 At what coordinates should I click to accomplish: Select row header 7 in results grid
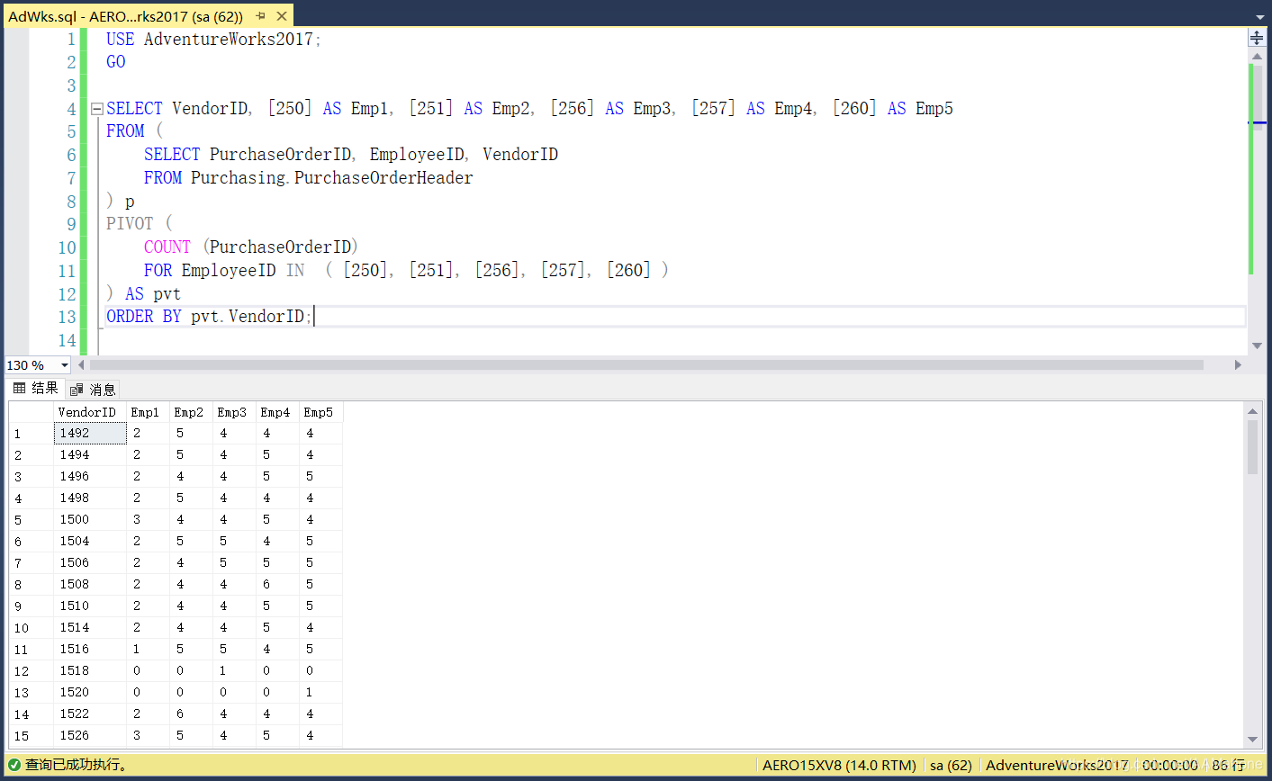tap(32, 562)
